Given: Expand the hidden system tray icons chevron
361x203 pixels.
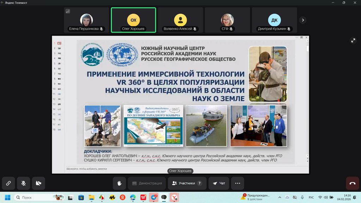Looking at the screenshot, I should 280,197.
